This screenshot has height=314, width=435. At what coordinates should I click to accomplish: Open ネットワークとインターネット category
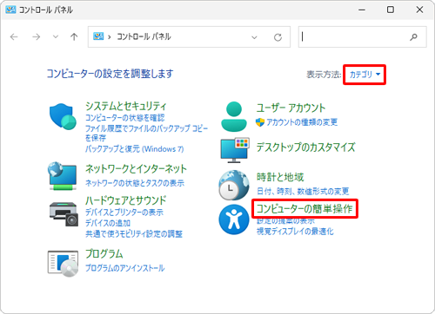point(136,169)
